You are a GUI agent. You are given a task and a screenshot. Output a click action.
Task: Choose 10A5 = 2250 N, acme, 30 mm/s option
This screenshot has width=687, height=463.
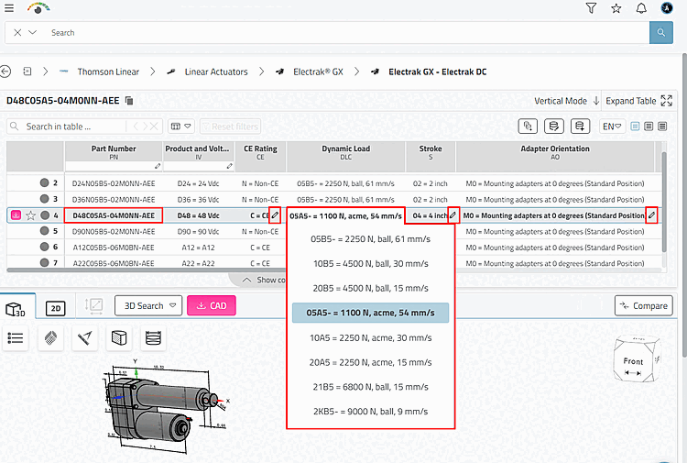(370, 338)
